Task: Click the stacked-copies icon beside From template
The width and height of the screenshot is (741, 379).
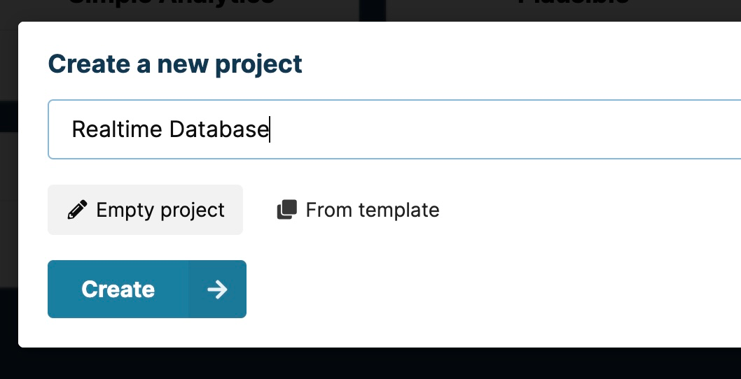Action: coord(287,210)
